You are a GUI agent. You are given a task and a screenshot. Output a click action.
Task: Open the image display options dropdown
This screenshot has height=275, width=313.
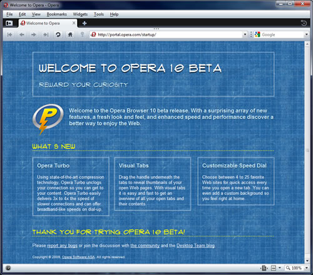click(280, 268)
